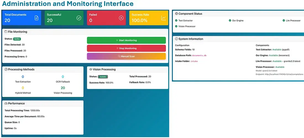Click the checkmark icon in Successful card
Screen dimensions: 304x138
(79, 18)
